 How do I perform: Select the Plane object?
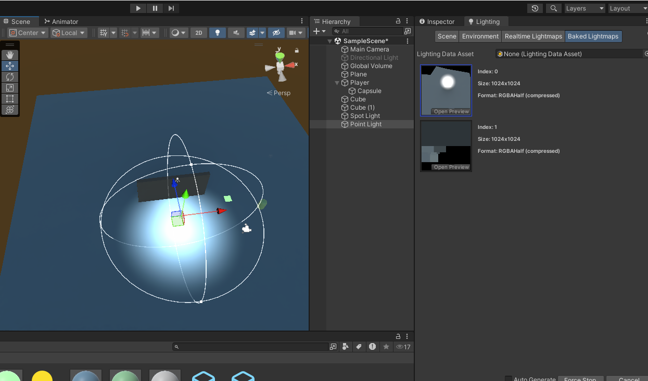[x=359, y=74]
